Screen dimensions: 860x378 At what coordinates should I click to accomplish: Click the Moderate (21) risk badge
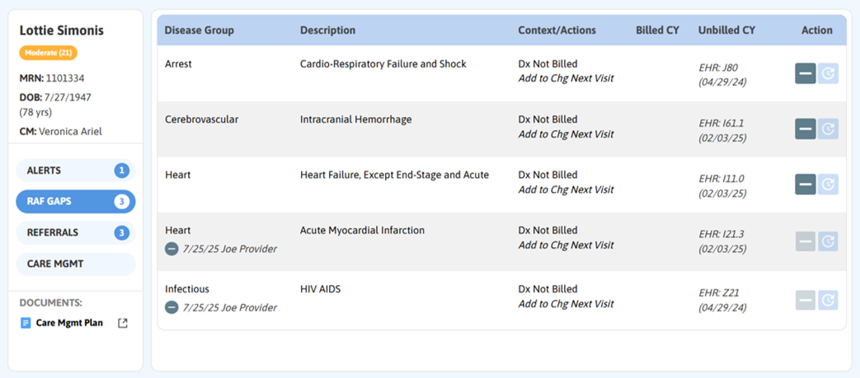tap(48, 53)
